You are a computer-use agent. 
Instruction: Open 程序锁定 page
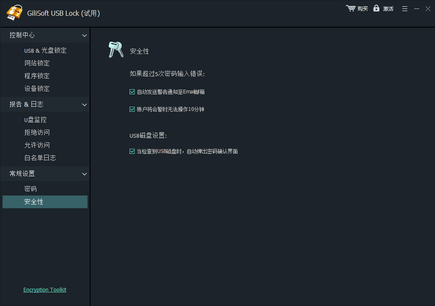click(x=37, y=76)
